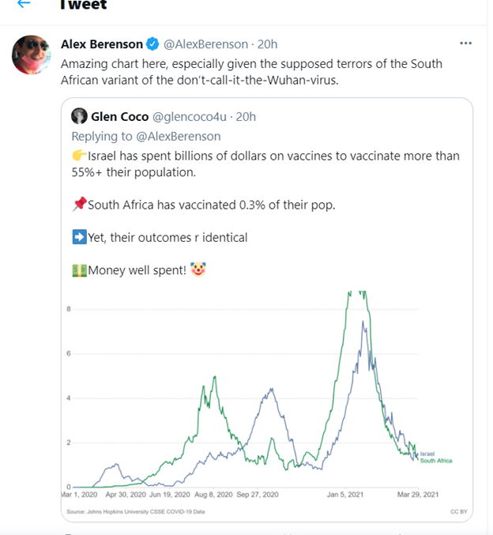Click the blue right-arrow emoji
Image resolution: width=493 pixels, height=535 pixels.
(79, 238)
